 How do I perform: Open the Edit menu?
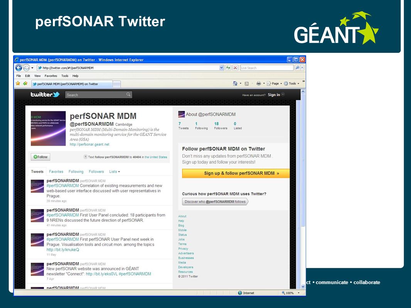pos(27,76)
